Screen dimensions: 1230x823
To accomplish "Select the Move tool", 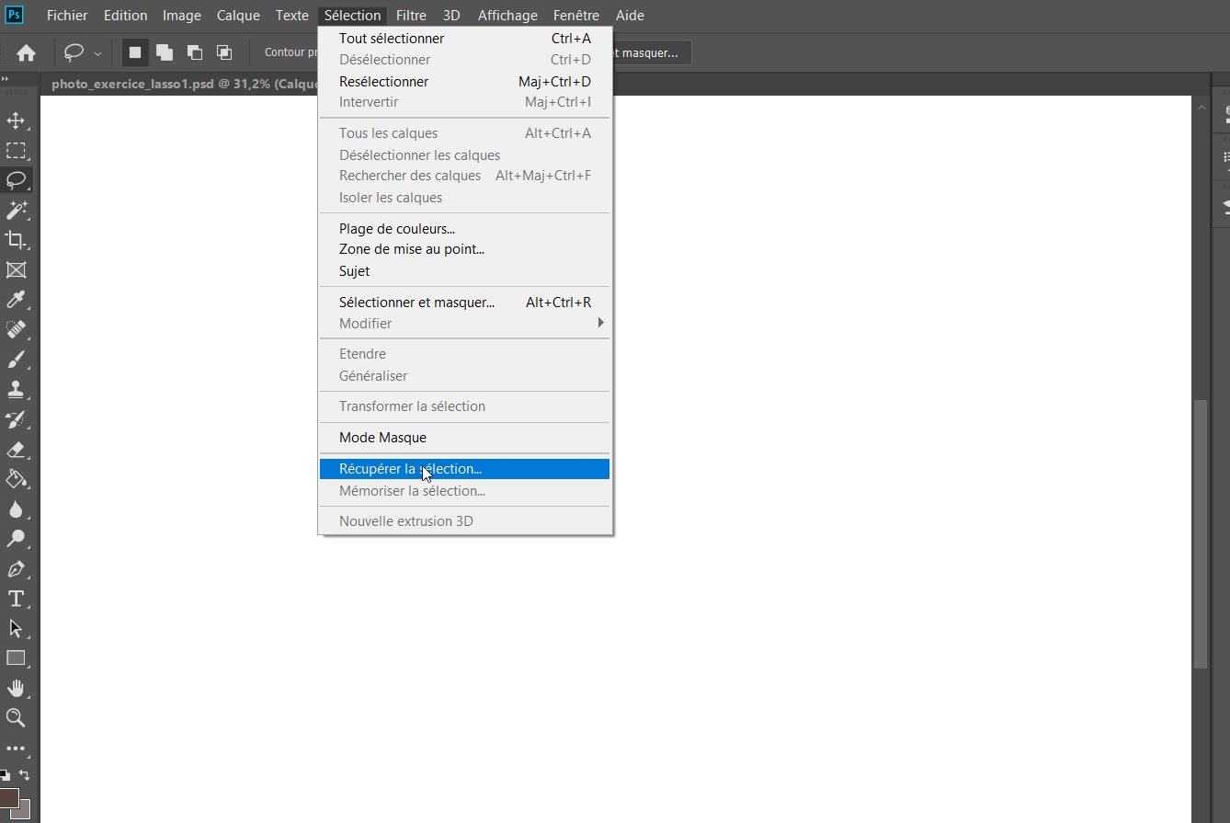I will (16, 120).
